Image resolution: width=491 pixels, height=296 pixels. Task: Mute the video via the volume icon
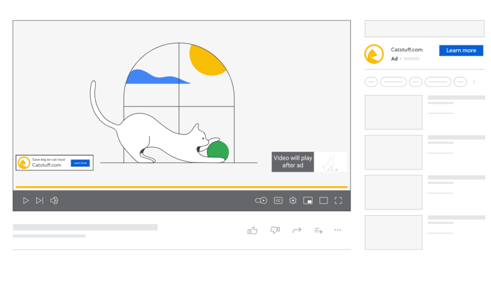tap(54, 200)
